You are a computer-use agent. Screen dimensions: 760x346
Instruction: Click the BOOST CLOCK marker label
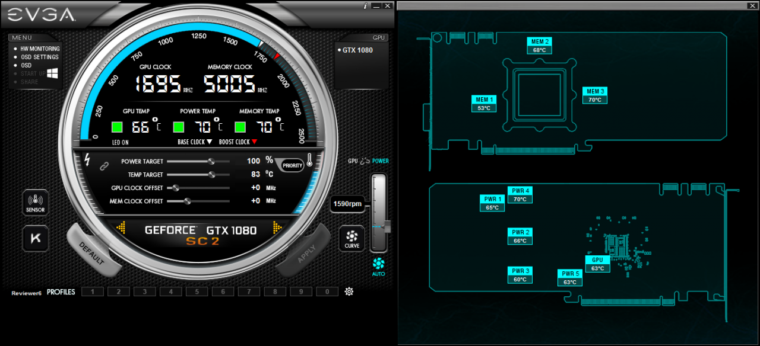point(238,142)
